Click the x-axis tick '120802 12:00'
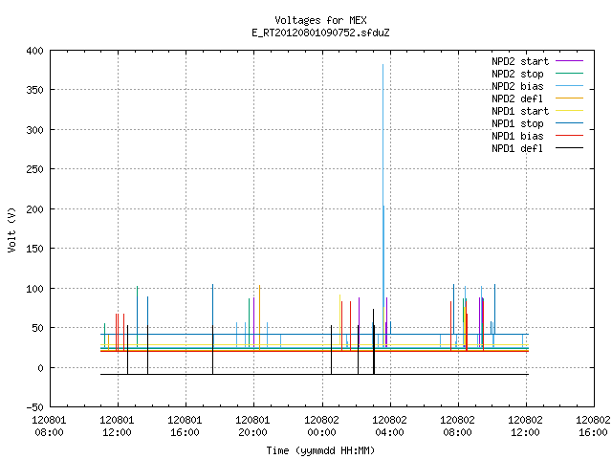This screenshot has height=459, width=612. tap(525, 426)
